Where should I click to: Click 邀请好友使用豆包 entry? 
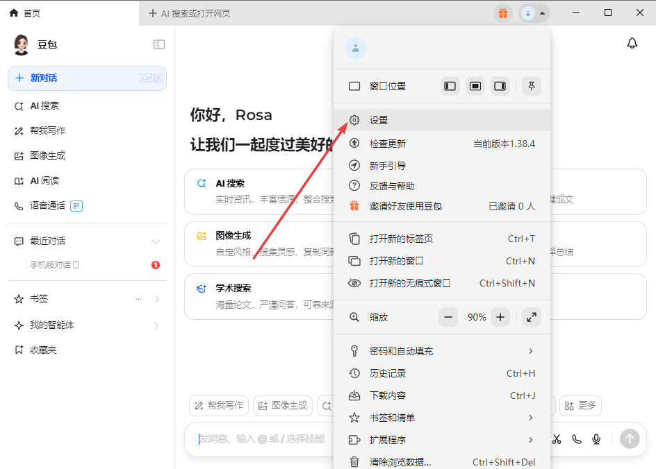coord(442,206)
